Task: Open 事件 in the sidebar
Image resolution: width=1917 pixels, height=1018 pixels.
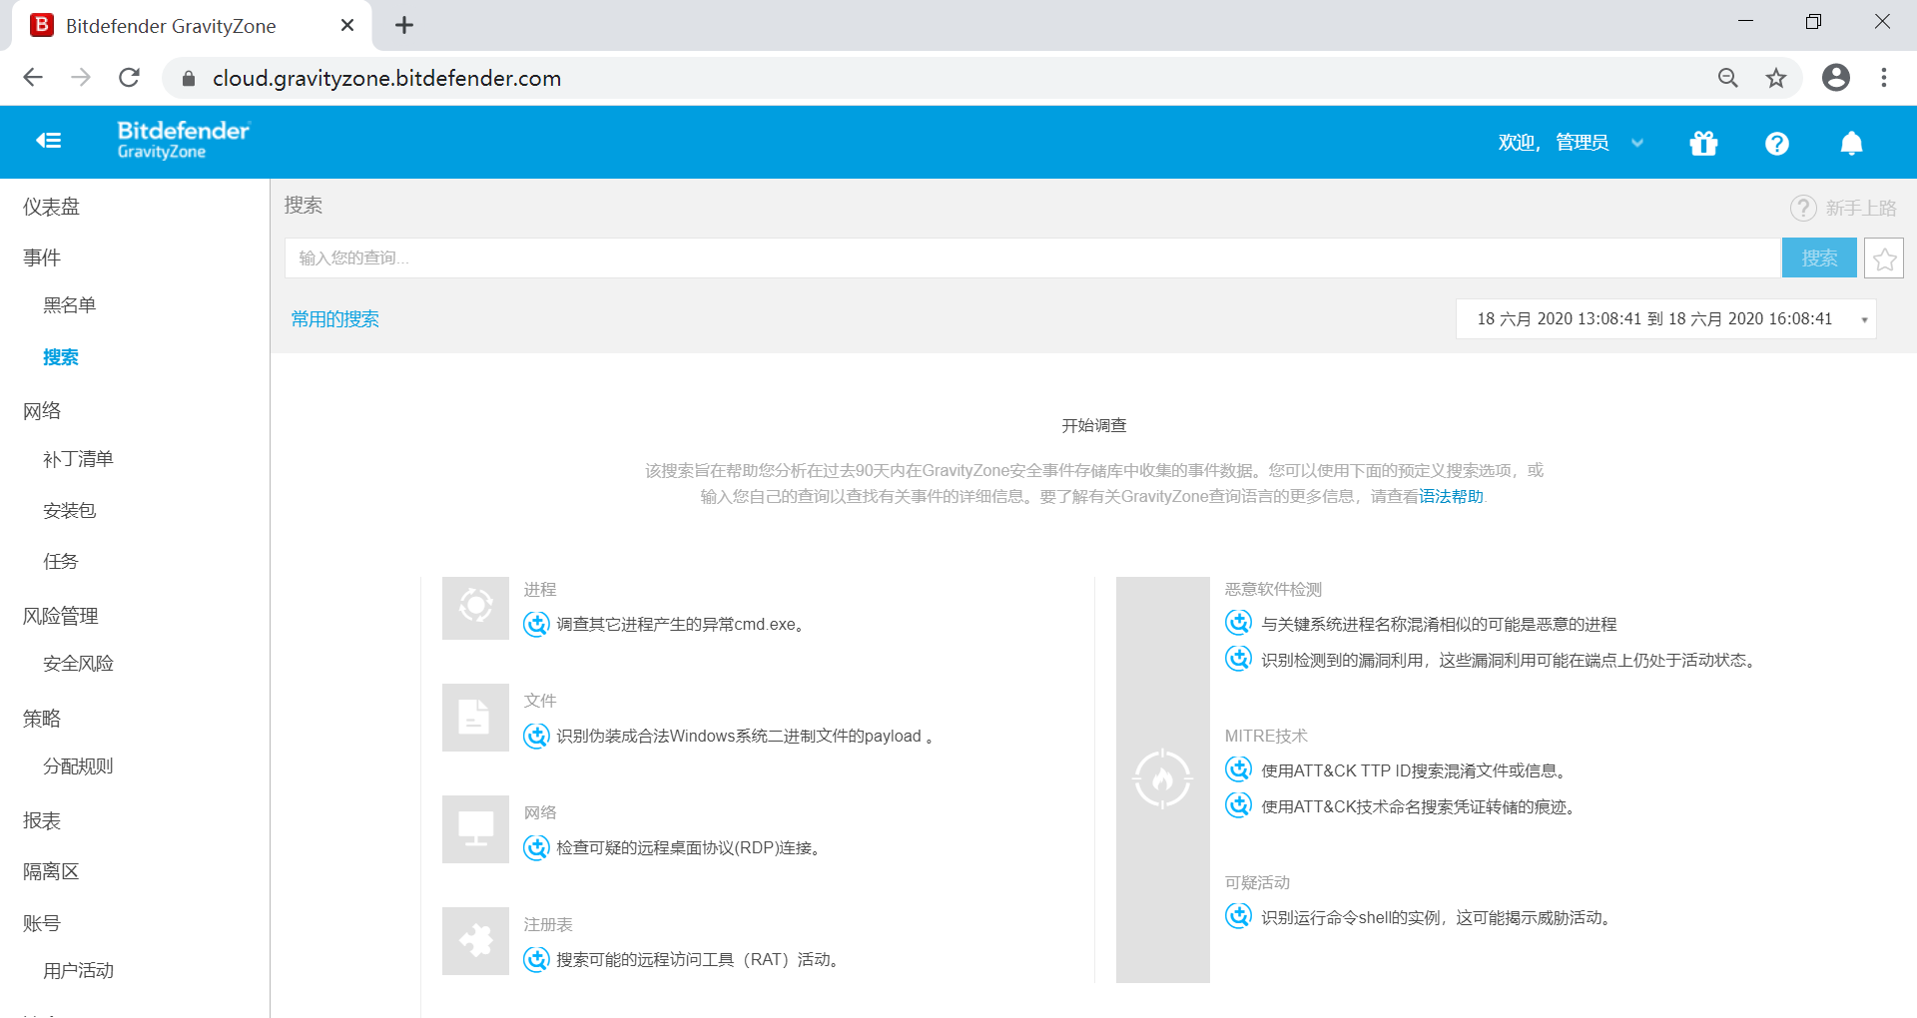Action: pos(42,257)
